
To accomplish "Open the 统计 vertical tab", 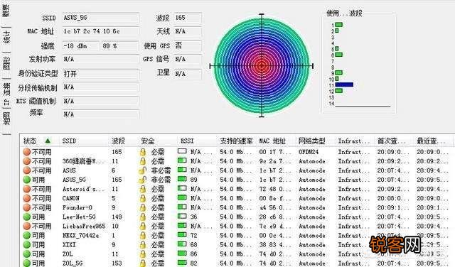I will coord(6,37).
